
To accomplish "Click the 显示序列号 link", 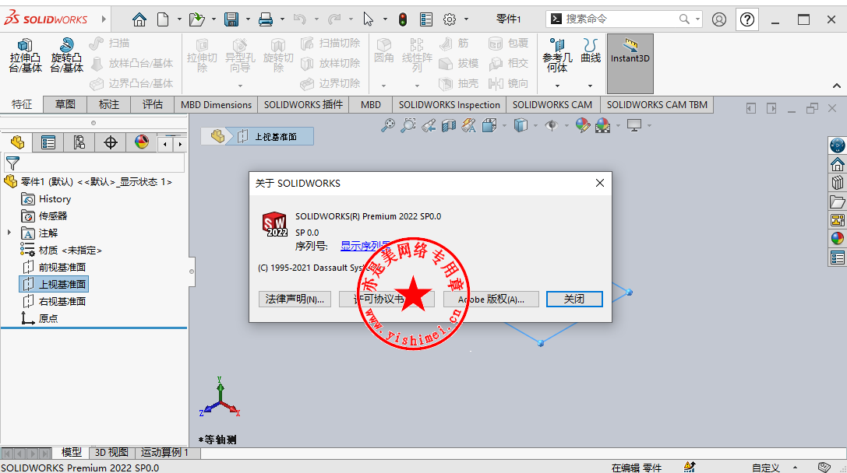I will [x=365, y=247].
